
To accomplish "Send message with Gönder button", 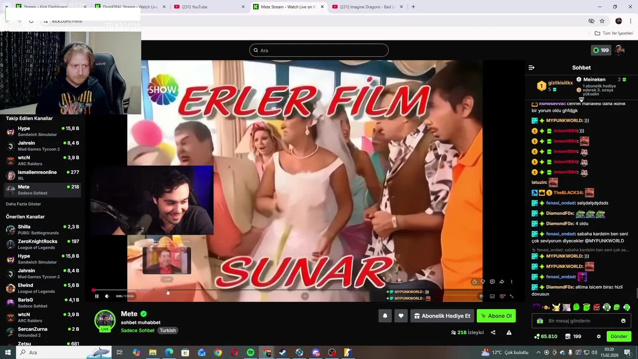I will point(619,337).
